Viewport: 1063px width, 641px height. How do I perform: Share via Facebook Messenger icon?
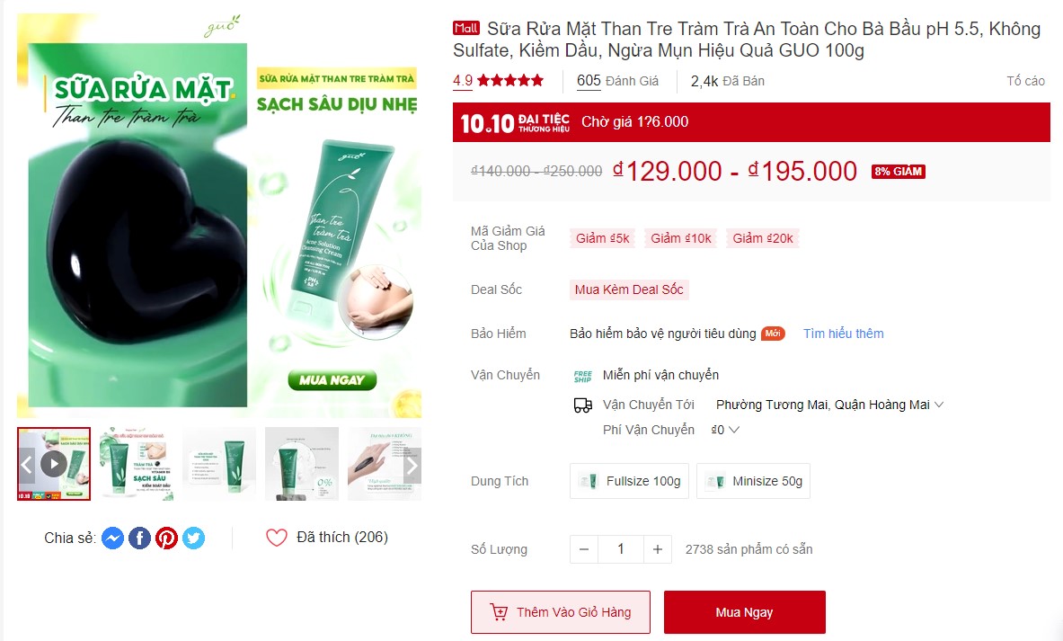click(112, 538)
